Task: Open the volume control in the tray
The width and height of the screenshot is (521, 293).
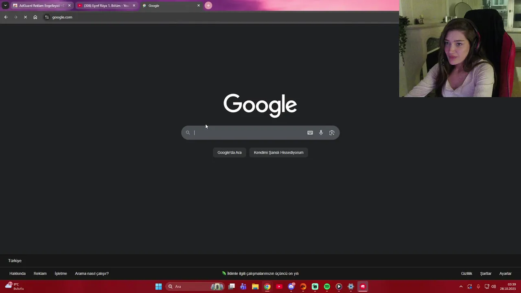Action: tap(494, 286)
